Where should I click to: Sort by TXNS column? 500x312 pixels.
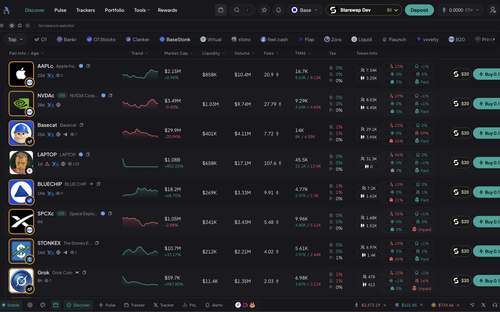[x=303, y=53]
